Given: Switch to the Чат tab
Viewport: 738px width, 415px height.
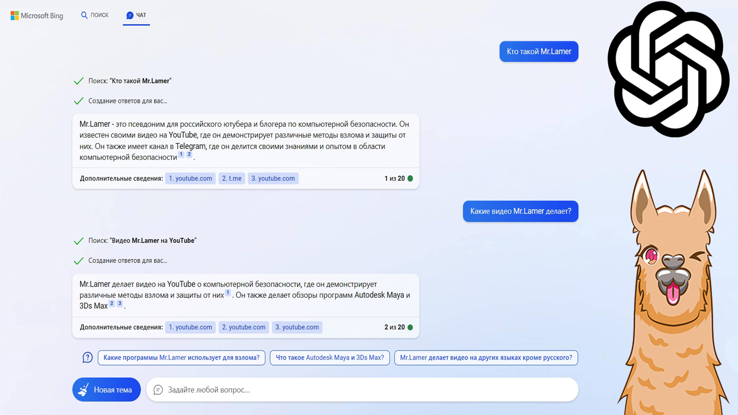Looking at the screenshot, I should (136, 15).
